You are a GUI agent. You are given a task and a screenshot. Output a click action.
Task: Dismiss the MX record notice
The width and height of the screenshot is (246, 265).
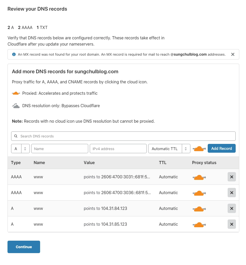click(233, 54)
